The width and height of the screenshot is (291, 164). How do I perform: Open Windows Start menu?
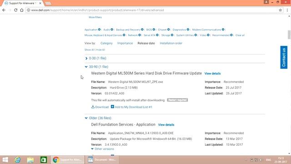[x=5, y=160]
